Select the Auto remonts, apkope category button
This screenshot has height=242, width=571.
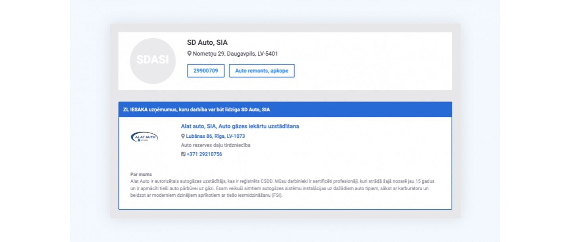[261, 71]
